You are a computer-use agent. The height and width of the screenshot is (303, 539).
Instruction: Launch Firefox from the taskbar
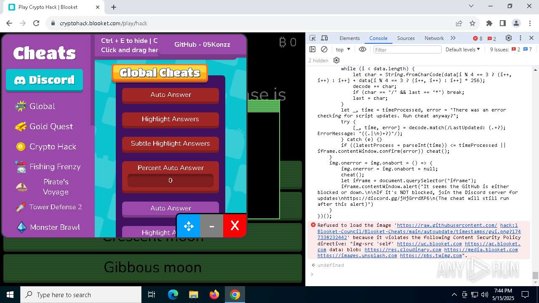[x=214, y=295]
